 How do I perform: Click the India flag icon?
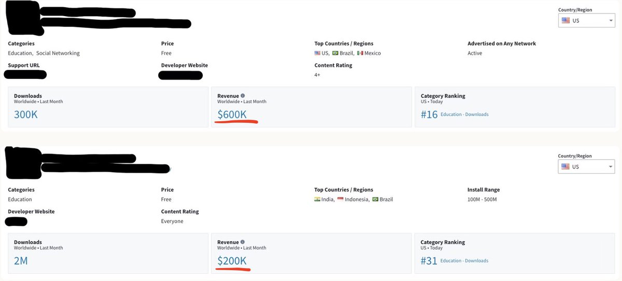pyautogui.click(x=318, y=199)
